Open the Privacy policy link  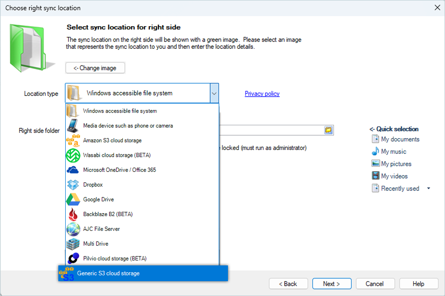[x=262, y=93]
